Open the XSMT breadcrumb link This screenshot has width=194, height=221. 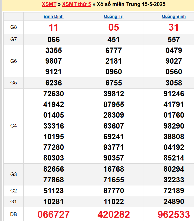coord(49,4)
